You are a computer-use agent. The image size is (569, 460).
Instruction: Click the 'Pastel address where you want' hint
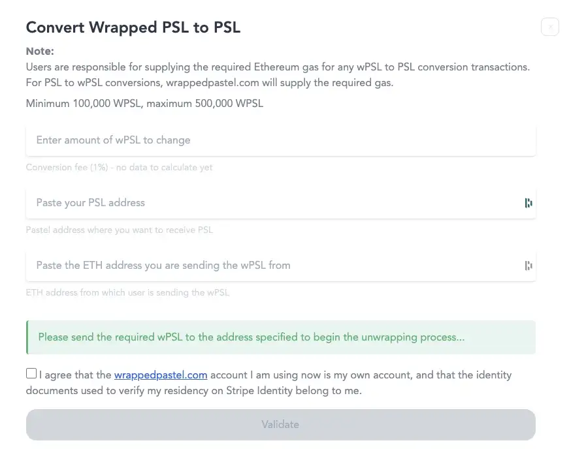click(x=120, y=230)
